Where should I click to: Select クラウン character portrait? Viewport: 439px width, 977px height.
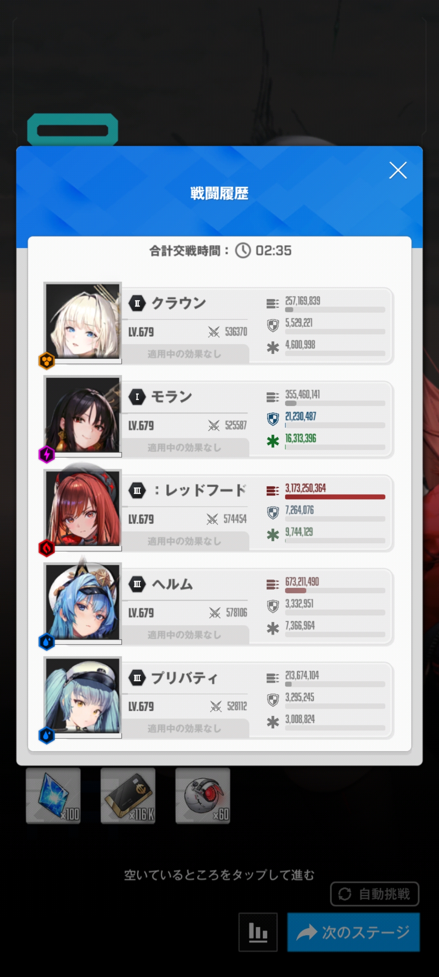click(83, 322)
